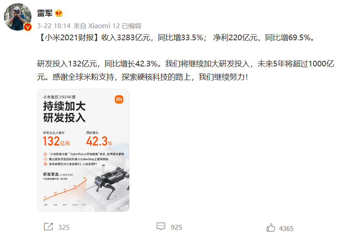Click the repost count 325

(64, 227)
